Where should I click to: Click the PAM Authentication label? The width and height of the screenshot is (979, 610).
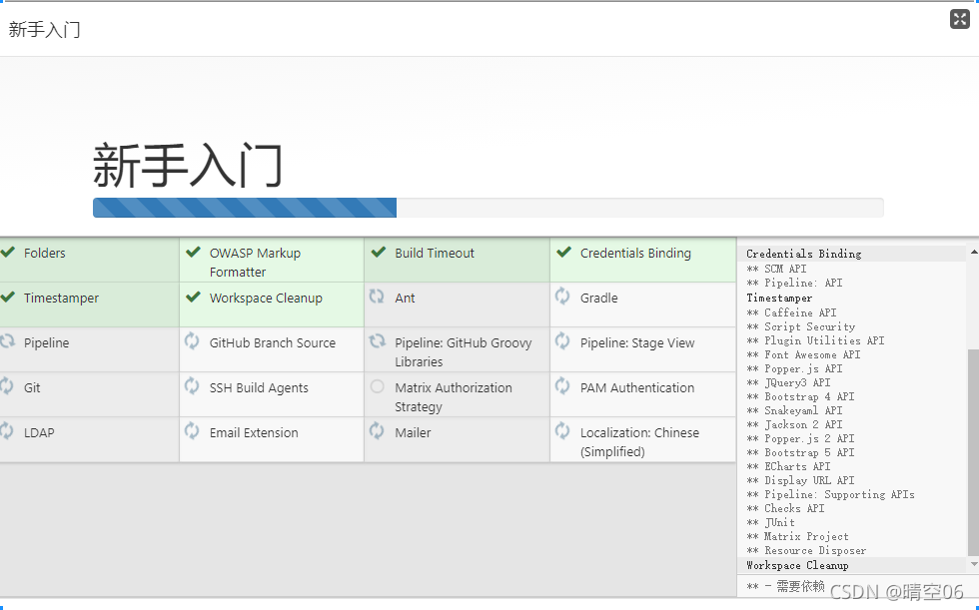[x=637, y=388]
